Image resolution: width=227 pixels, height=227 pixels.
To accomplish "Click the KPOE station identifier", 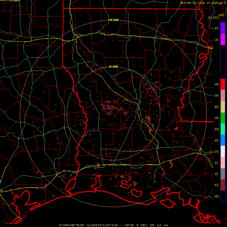I will tap(129, 225).
